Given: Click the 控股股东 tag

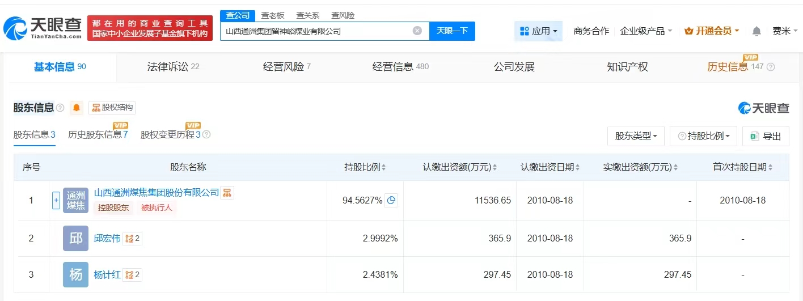Looking at the screenshot, I should (113, 208).
